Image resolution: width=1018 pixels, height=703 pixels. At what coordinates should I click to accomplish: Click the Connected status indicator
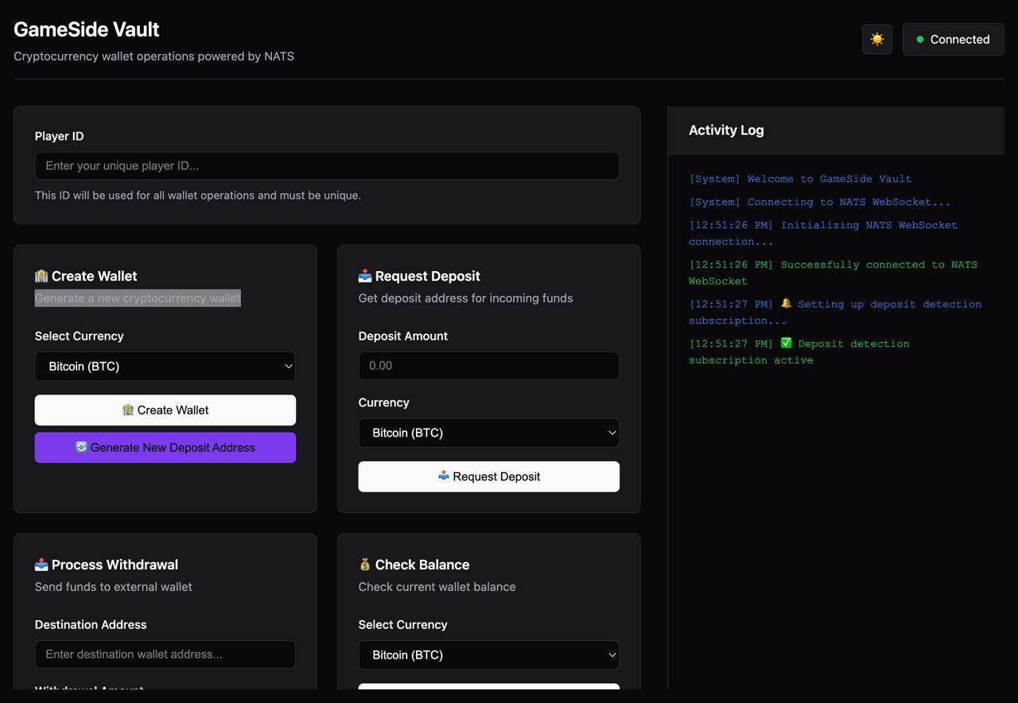[953, 39]
